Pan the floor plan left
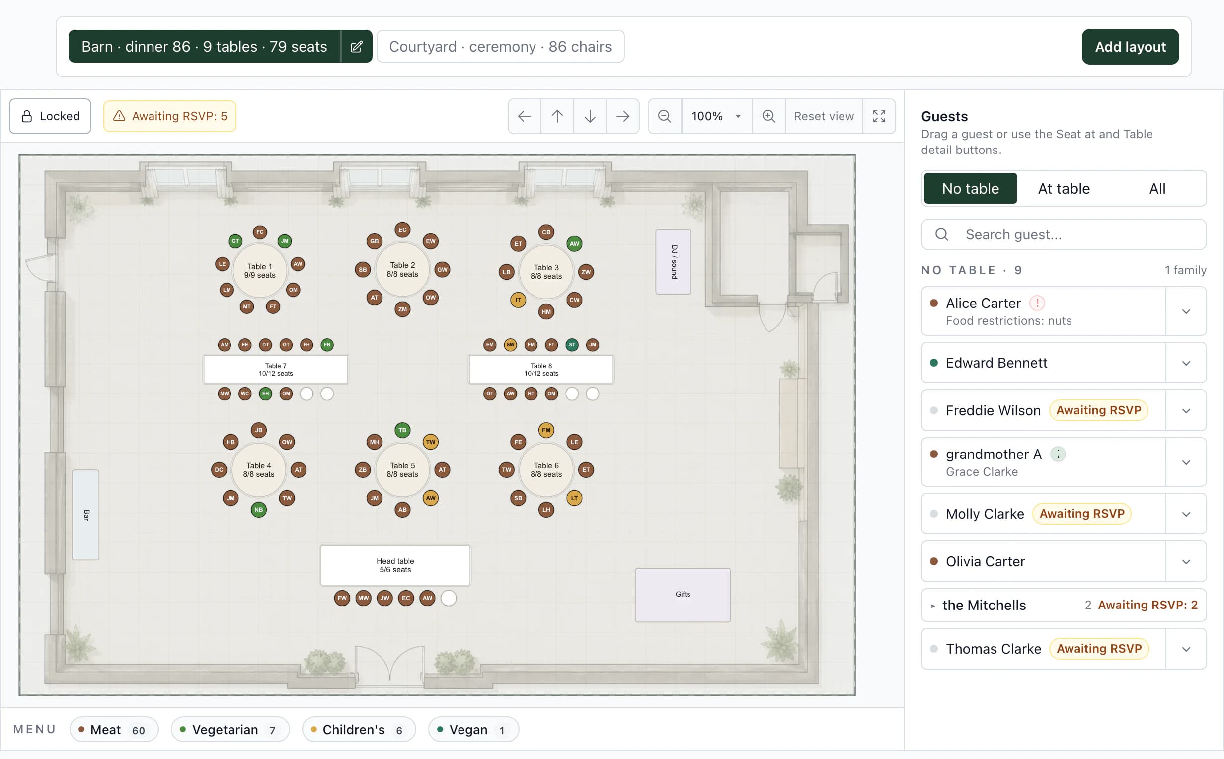The height and width of the screenshot is (759, 1224). click(525, 116)
